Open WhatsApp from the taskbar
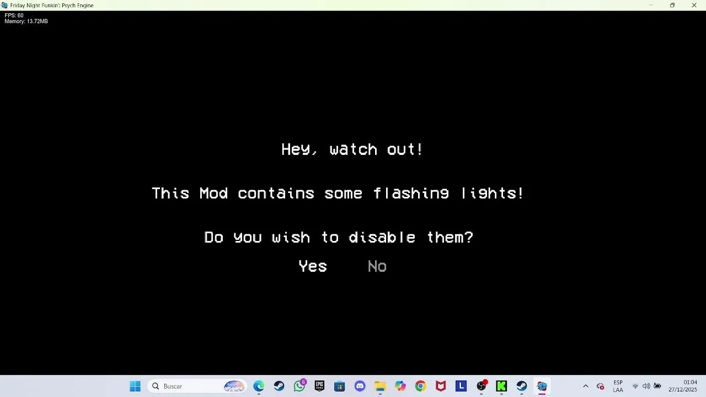The width and height of the screenshot is (706, 397). [299, 387]
